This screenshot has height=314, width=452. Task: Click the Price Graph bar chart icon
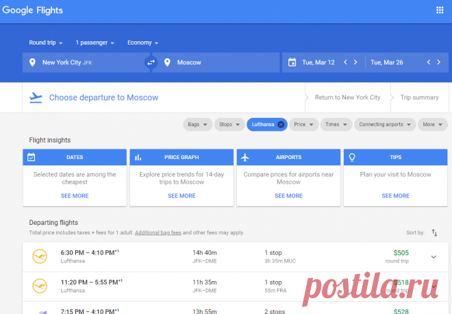click(138, 157)
